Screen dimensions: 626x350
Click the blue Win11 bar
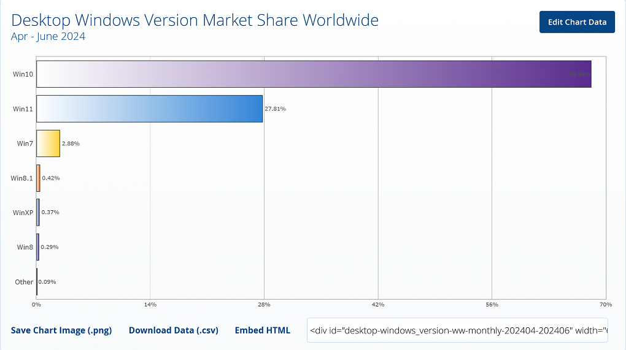149,109
